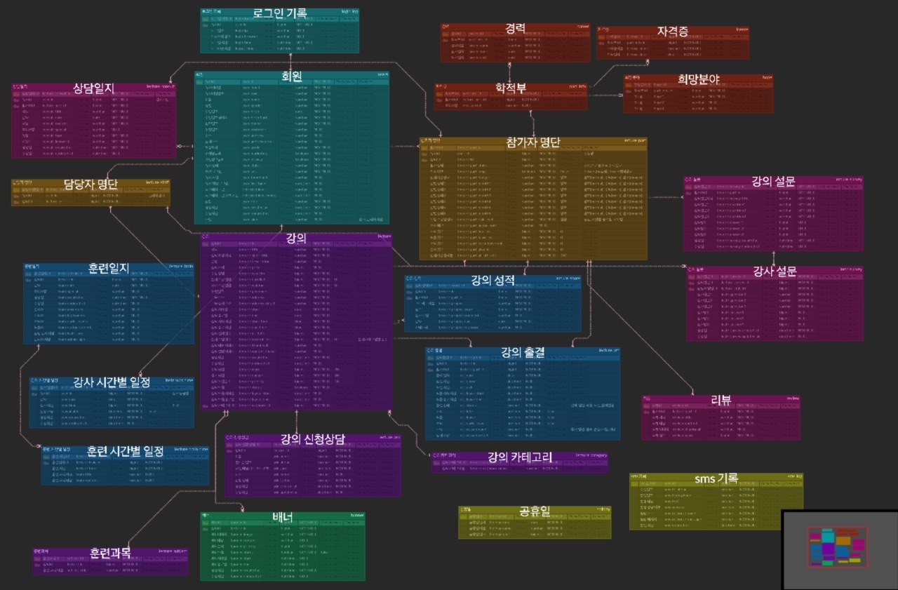The width and height of the screenshot is (898, 590).
Task: Click the primary key icon in 리뷰 table
Action: pyautogui.click(x=647, y=405)
